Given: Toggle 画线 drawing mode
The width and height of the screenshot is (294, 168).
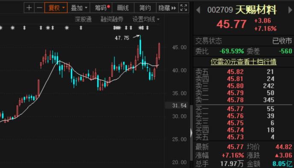Looking at the screenshot, I should click(x=123, y=8).
